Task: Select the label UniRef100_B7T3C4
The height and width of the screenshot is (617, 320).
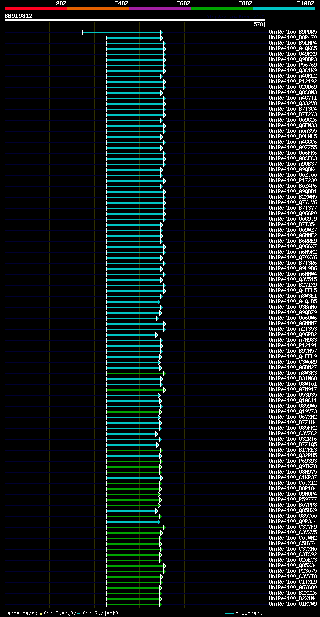Action: point(293,109)
